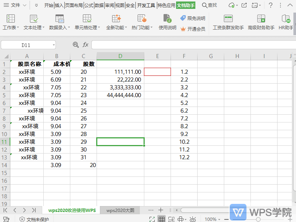Image resolution: width=296 pixels, height=222 pixels.
Task: Select the 单元格处理 cell processing icon
Action: 87,19
